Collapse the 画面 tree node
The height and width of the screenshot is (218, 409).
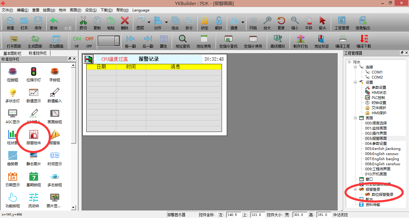[355, 118]
